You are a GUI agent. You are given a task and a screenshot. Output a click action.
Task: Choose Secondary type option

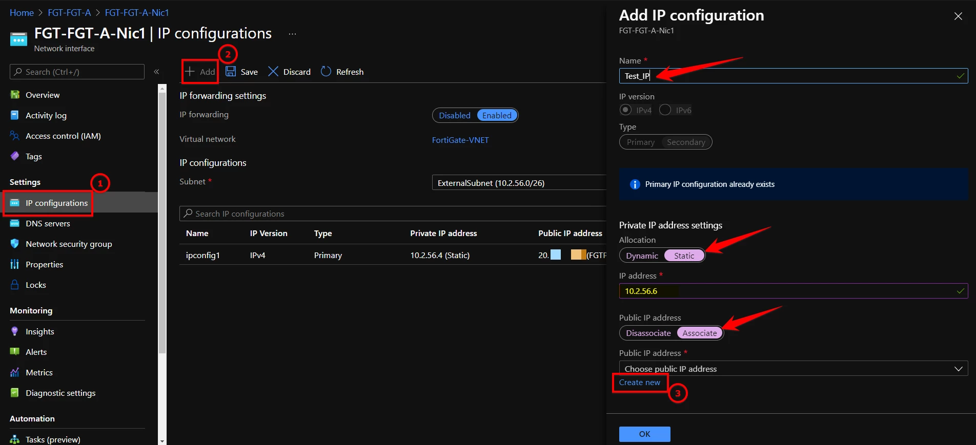(686, 142)
